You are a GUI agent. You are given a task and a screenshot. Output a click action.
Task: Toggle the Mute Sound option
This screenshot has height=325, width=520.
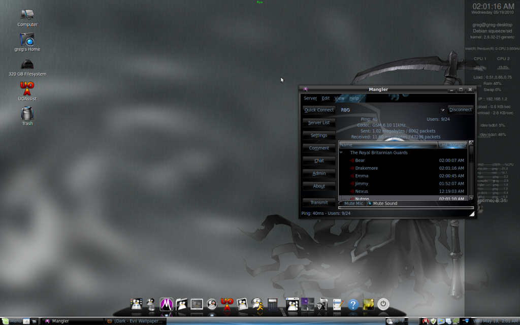382,203
